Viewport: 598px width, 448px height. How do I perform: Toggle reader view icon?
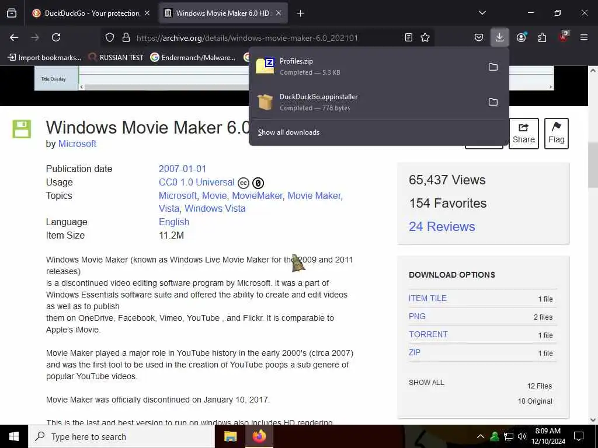[x=408, y=37]
